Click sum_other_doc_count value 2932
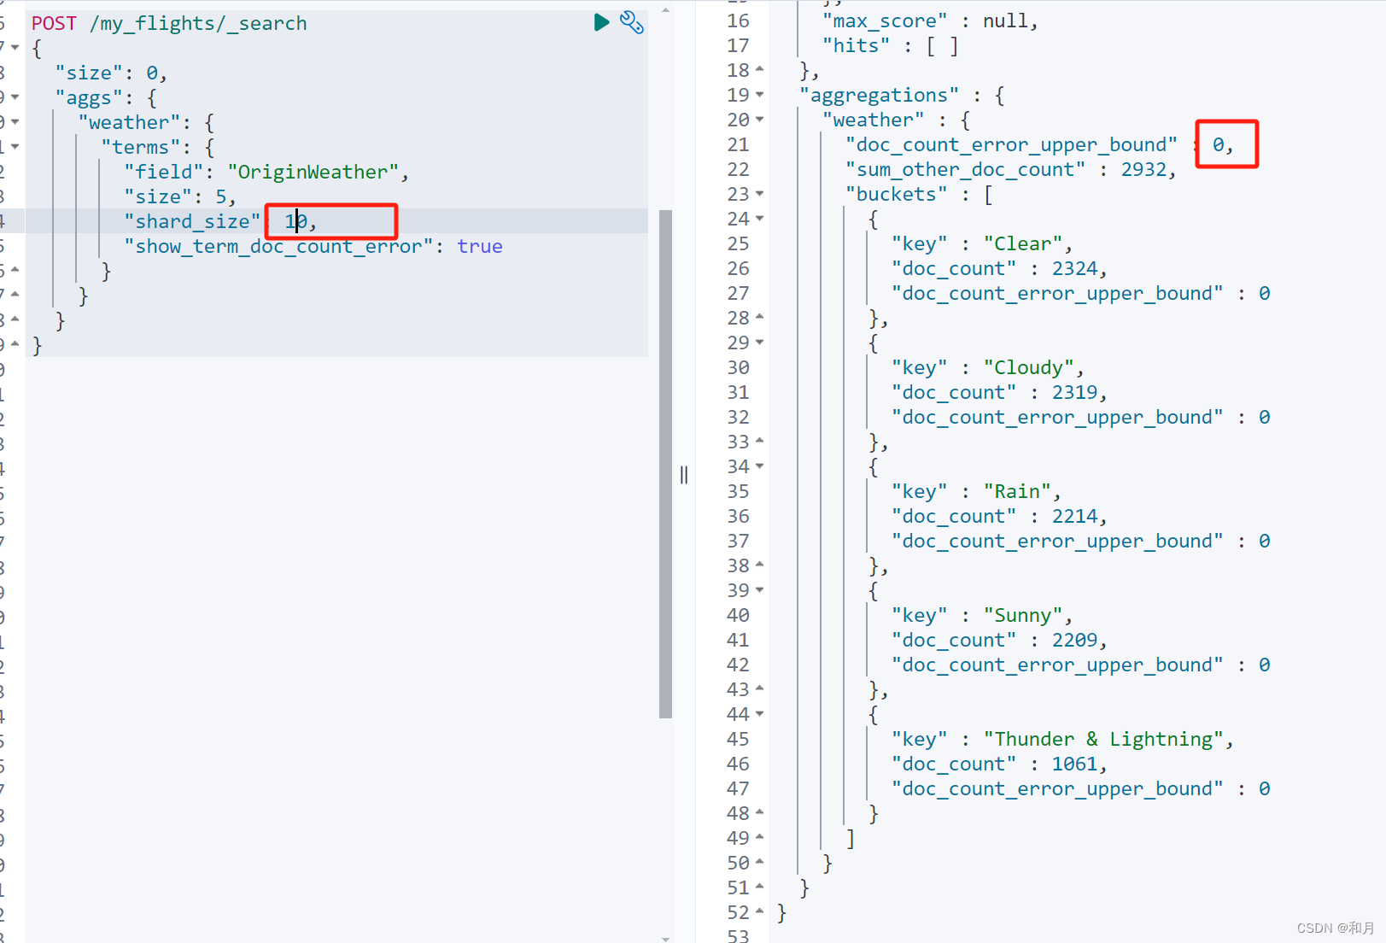The width and height of the screenshot is (1386, 943). pos(1143,170)
